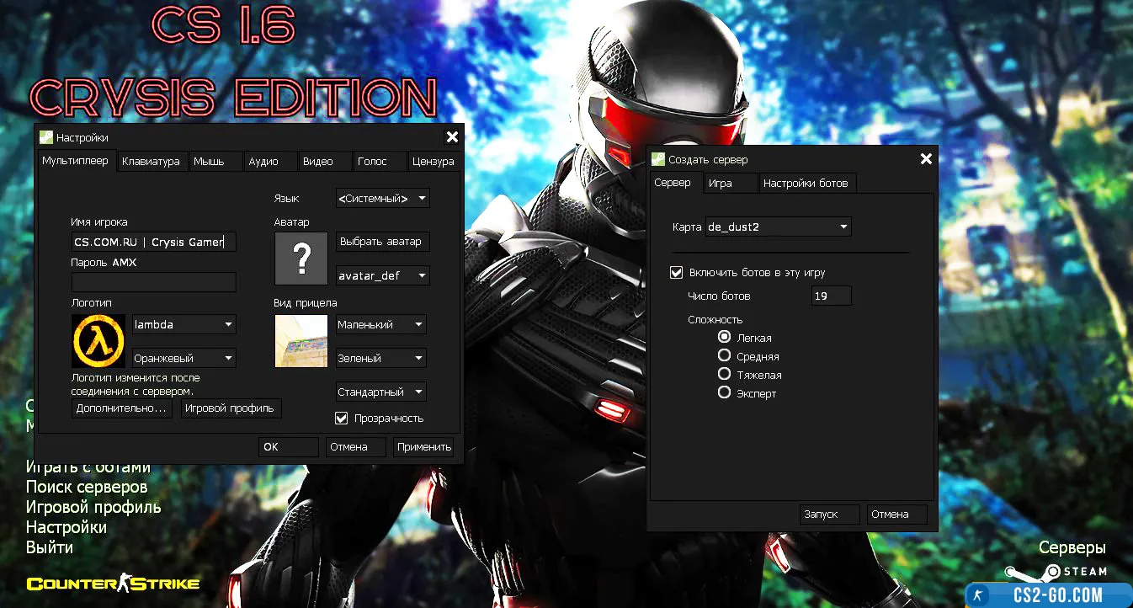Close the Создать сервер window
Image resolution: width=1133 pixels, height=608 pixels.
(x=926, y=159)
